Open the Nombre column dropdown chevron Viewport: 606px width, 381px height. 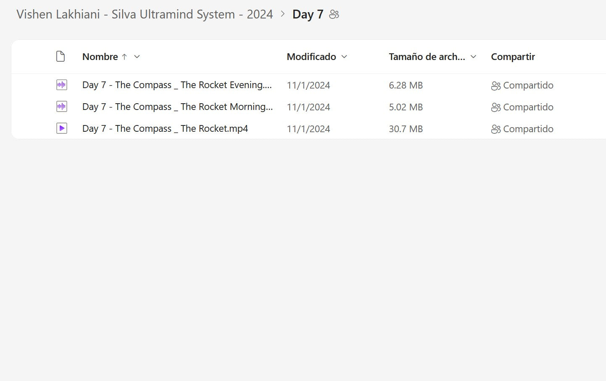(137, 57)
